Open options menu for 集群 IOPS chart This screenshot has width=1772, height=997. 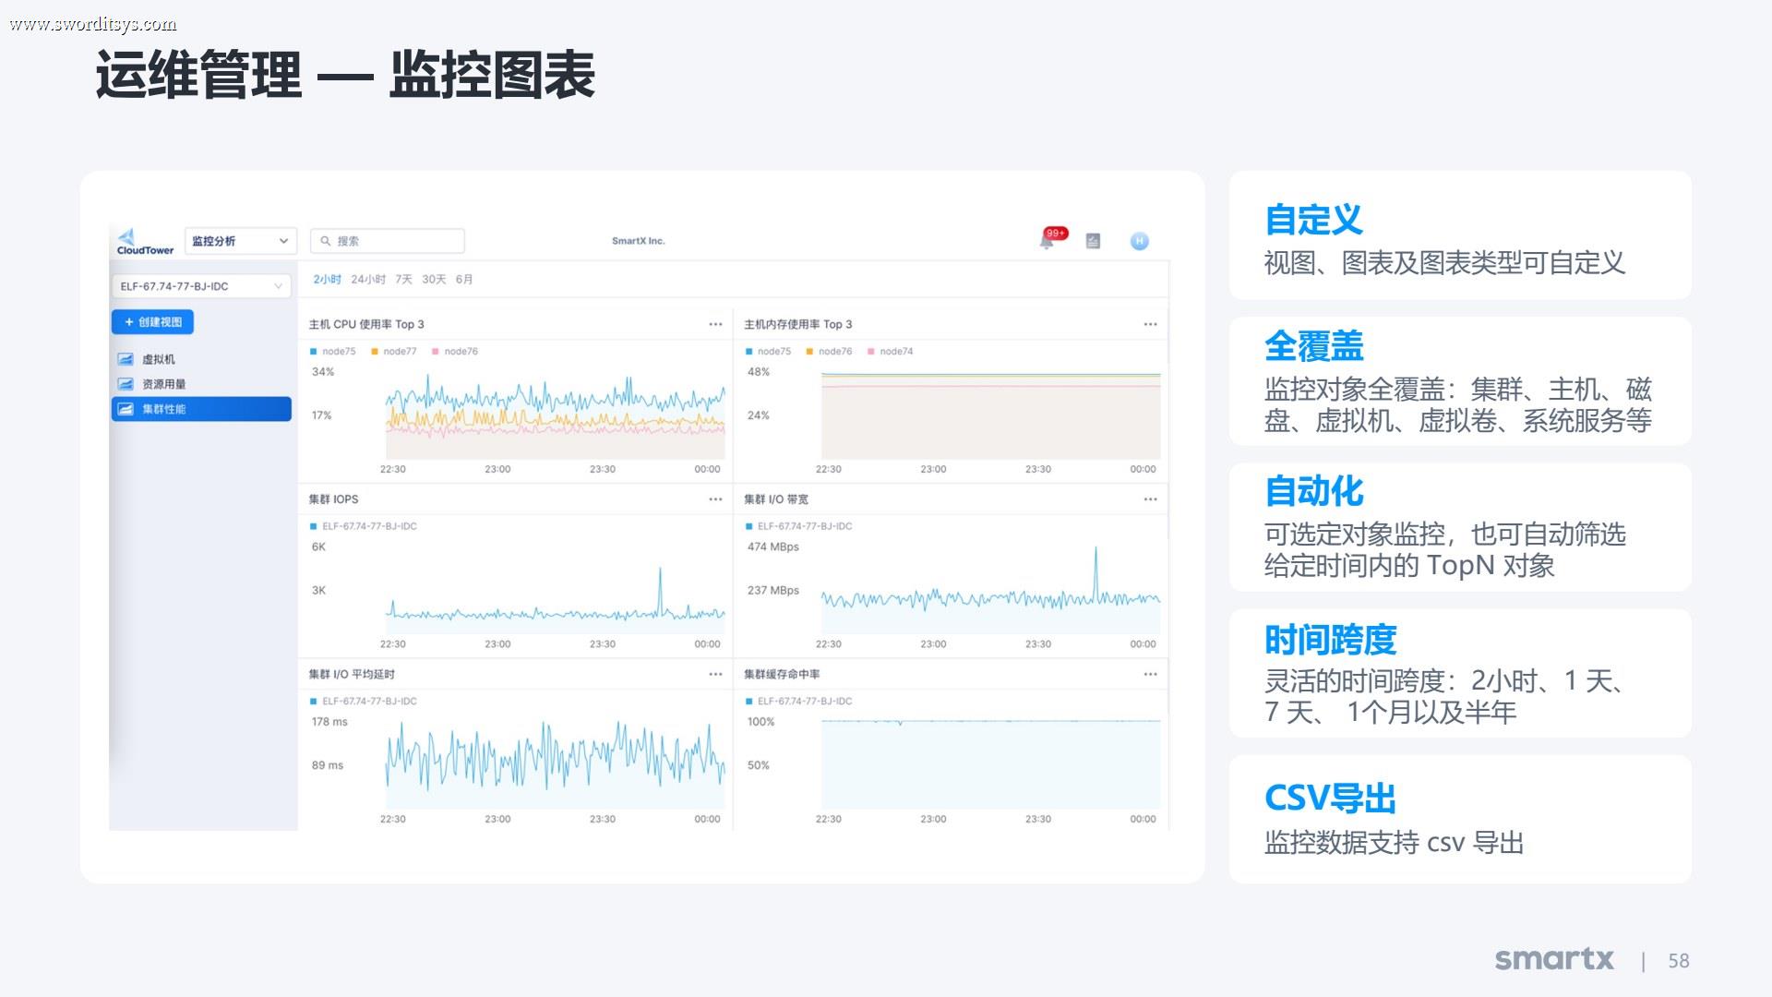tap(715, 499)
